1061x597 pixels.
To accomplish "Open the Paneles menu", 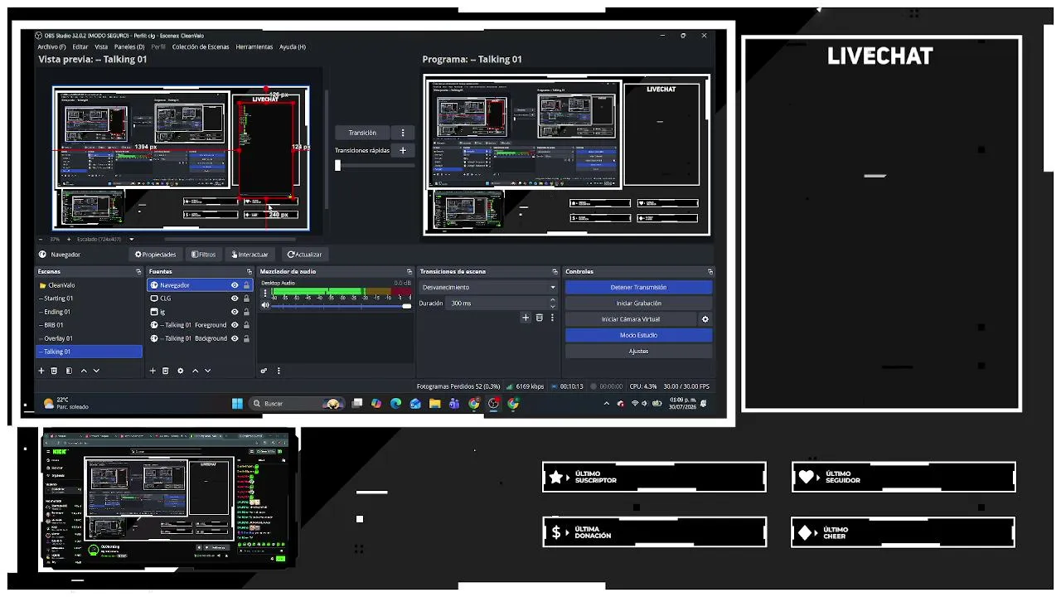I will point(129,47).
